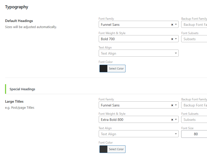This screenshot has height=157, width=207.
Task: Click Large Titles dark font color swatch
Action: coord(103,149)
